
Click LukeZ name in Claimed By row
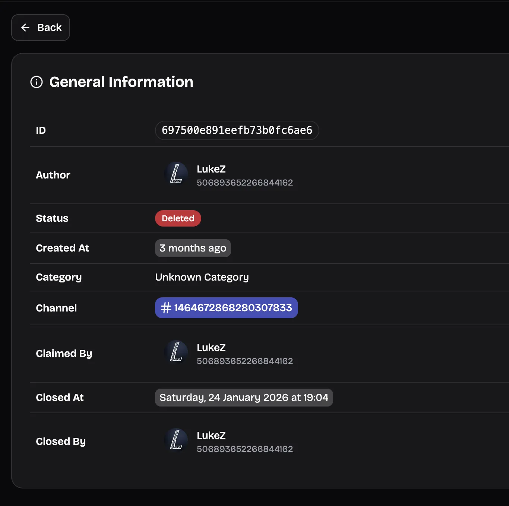211,348
